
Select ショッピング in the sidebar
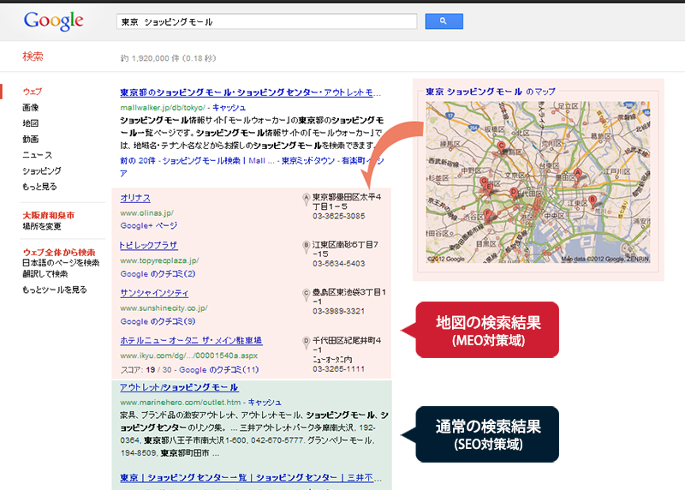(42, 170)
